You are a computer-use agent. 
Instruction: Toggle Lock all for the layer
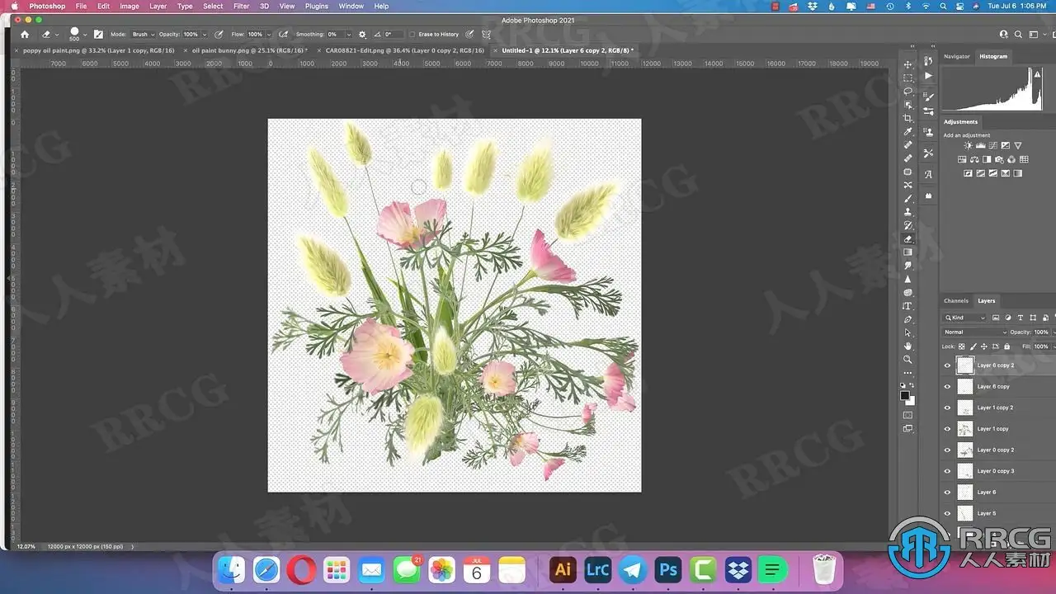pos(1006,346)
